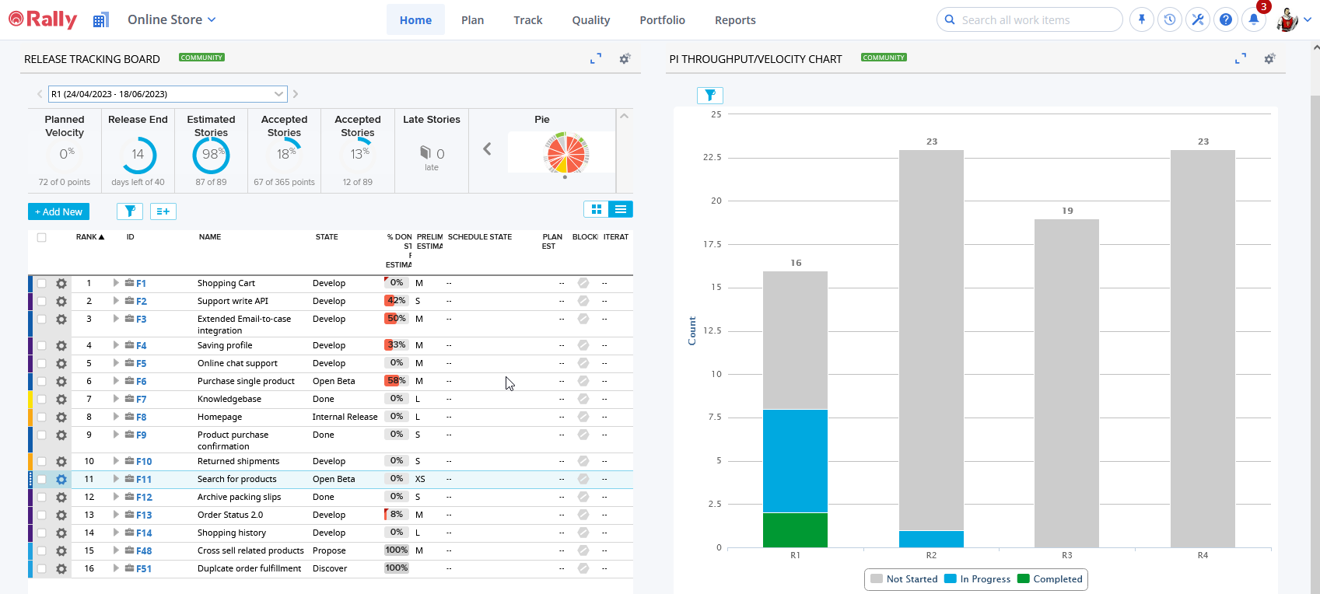
Task: Tick the checkbox for Shopping Cart row
Action: [42, 284]
